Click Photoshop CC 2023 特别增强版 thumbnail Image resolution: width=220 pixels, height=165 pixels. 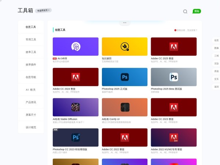coord(76,137)
